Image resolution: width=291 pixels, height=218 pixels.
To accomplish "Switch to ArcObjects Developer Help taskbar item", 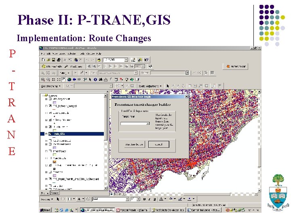I will [168, 210].
